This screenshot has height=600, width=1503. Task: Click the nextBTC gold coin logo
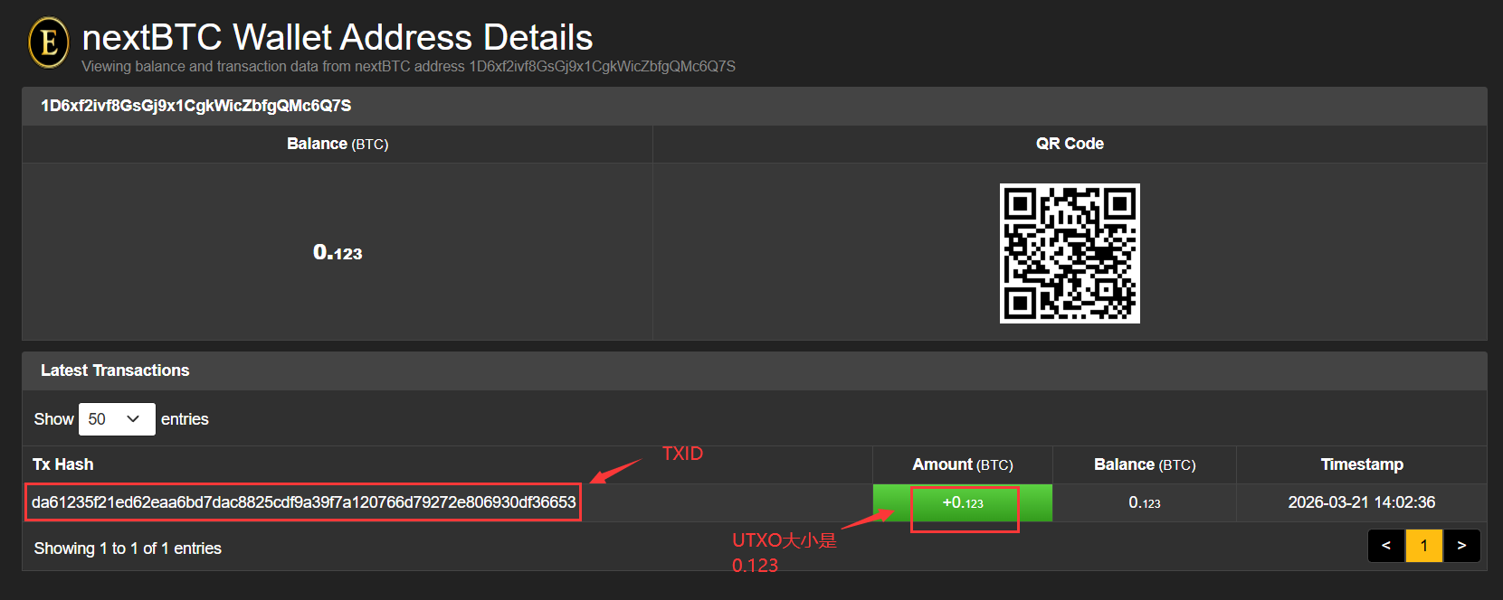(x=49, y=42)
